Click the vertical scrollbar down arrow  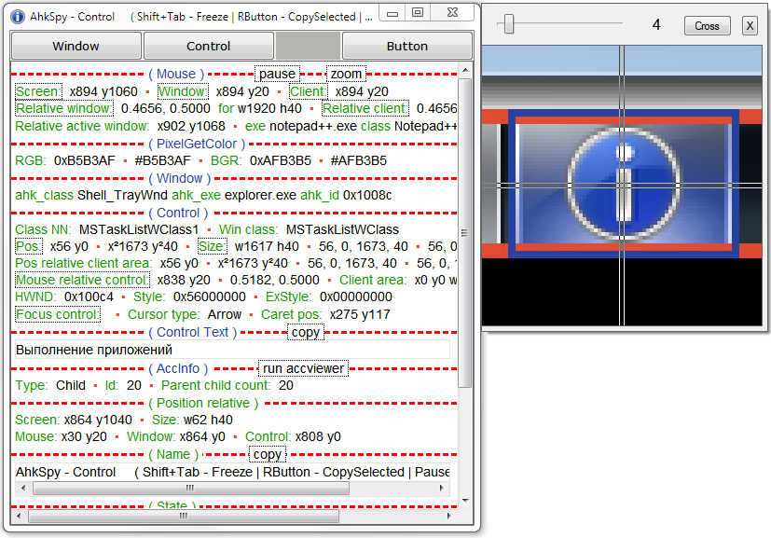click(465, 501)
